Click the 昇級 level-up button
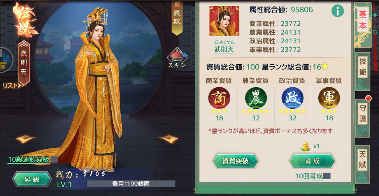379x196 pixels. 32,179
